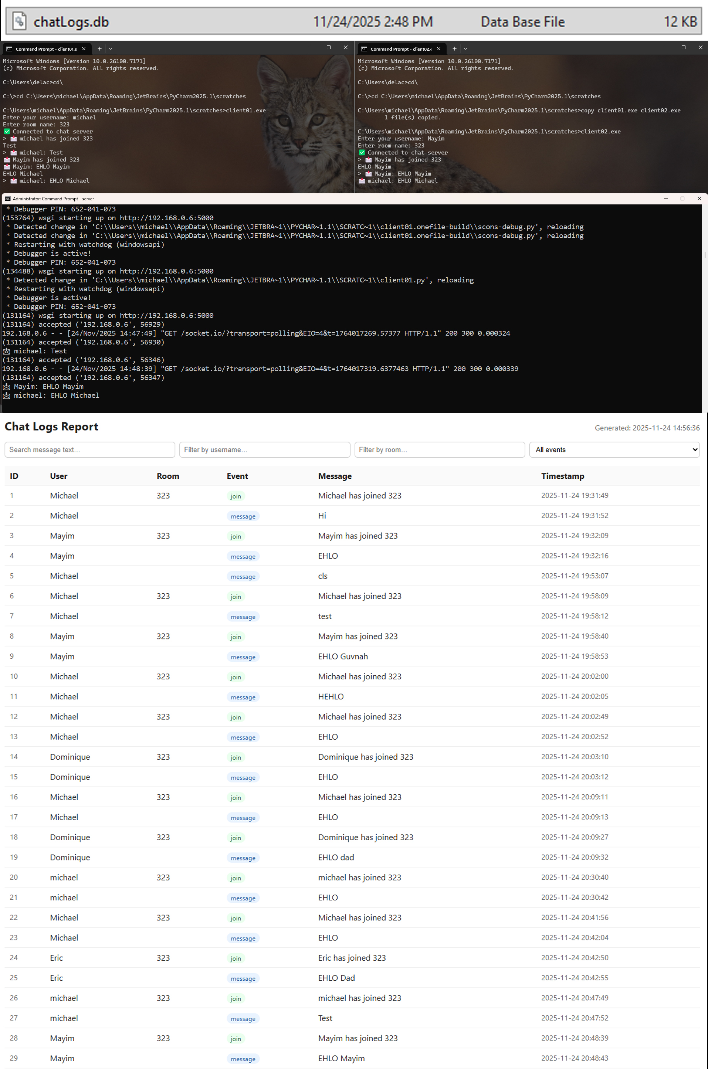Close the client02 Command Prompt tab
Viewport: 708px width, 1069px height.
(438, 49)
